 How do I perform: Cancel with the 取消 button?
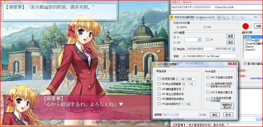tap(228, 115)
